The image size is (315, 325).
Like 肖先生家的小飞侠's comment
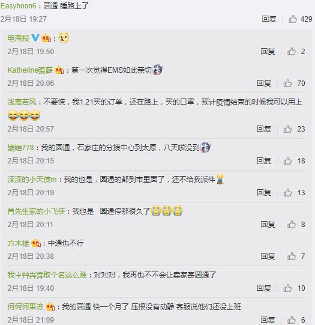292,224
